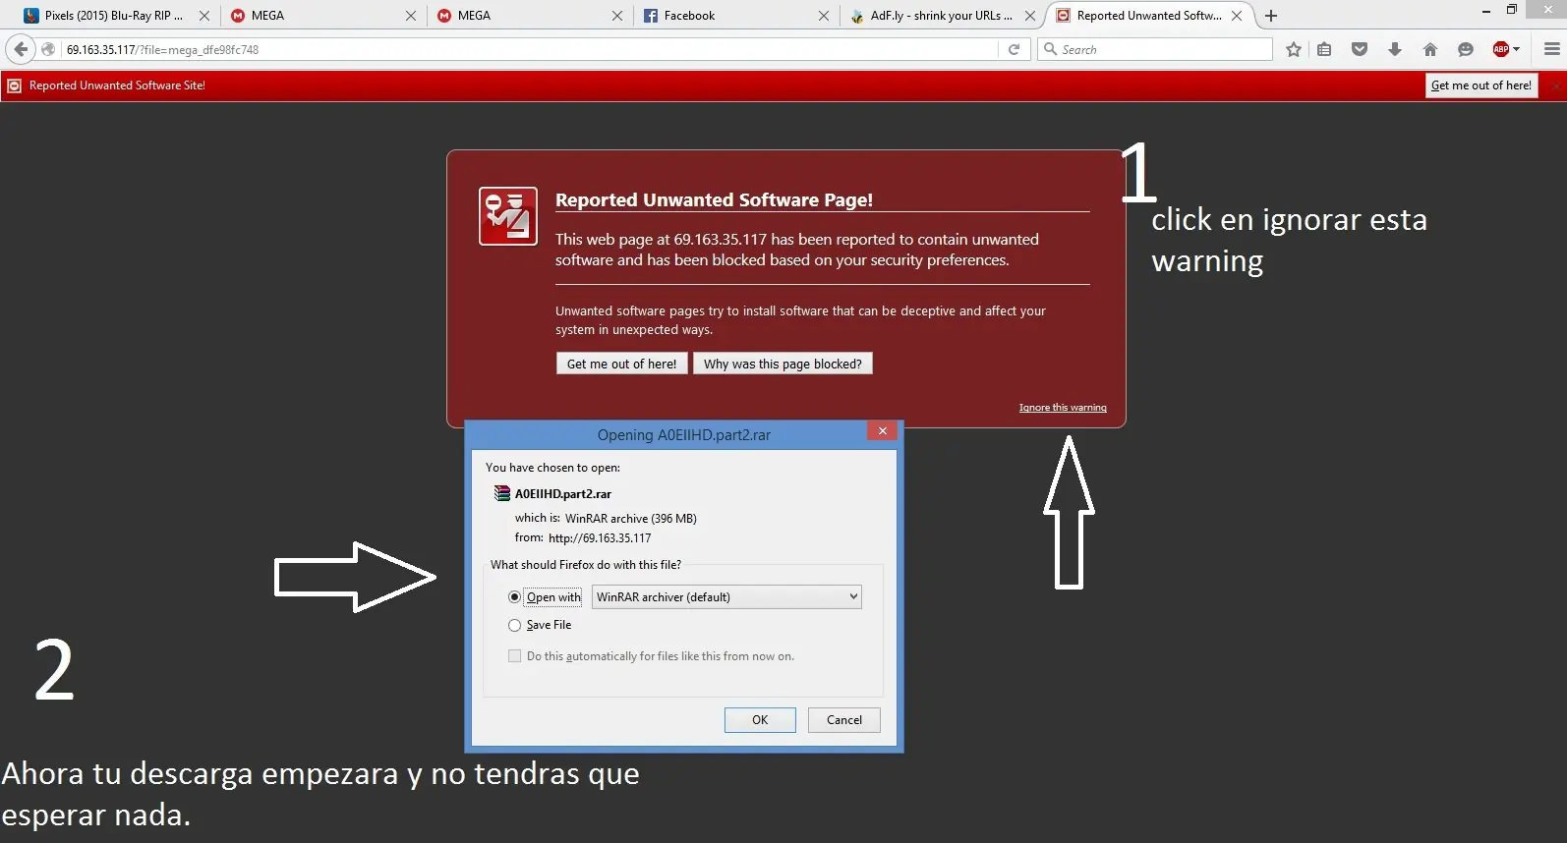The image size is (1567, 843).
Task: Select the Open with radio button
Action: (x=514, y=597)
